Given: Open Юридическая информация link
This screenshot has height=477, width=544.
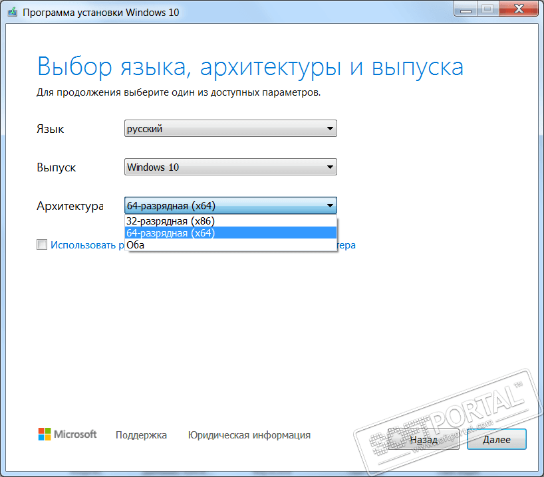Looking at the screenshot, I should 249,434.
